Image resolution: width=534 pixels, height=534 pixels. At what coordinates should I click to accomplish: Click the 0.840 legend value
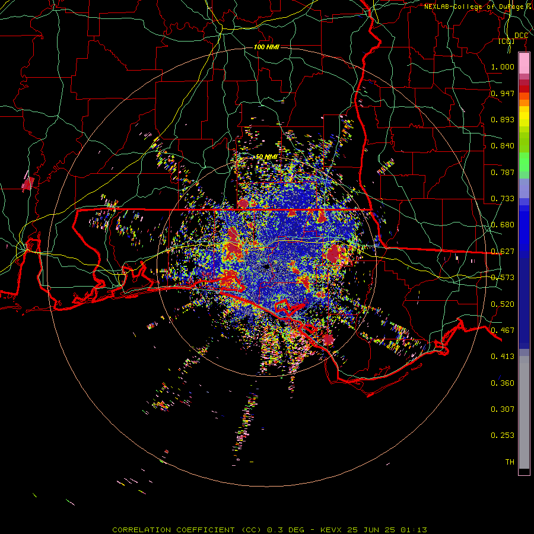[x=503, y=146]
